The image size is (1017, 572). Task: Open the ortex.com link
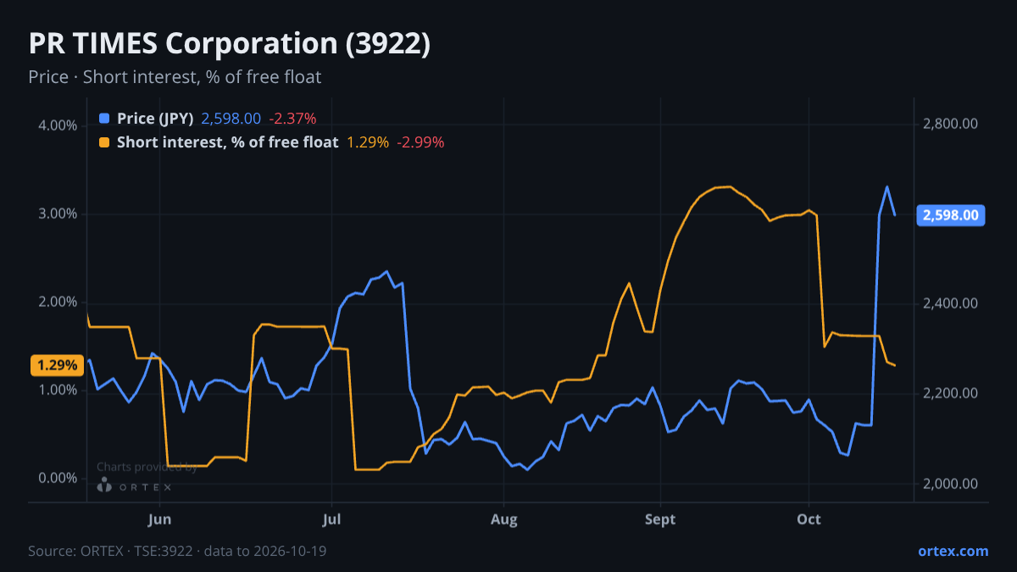953,551
